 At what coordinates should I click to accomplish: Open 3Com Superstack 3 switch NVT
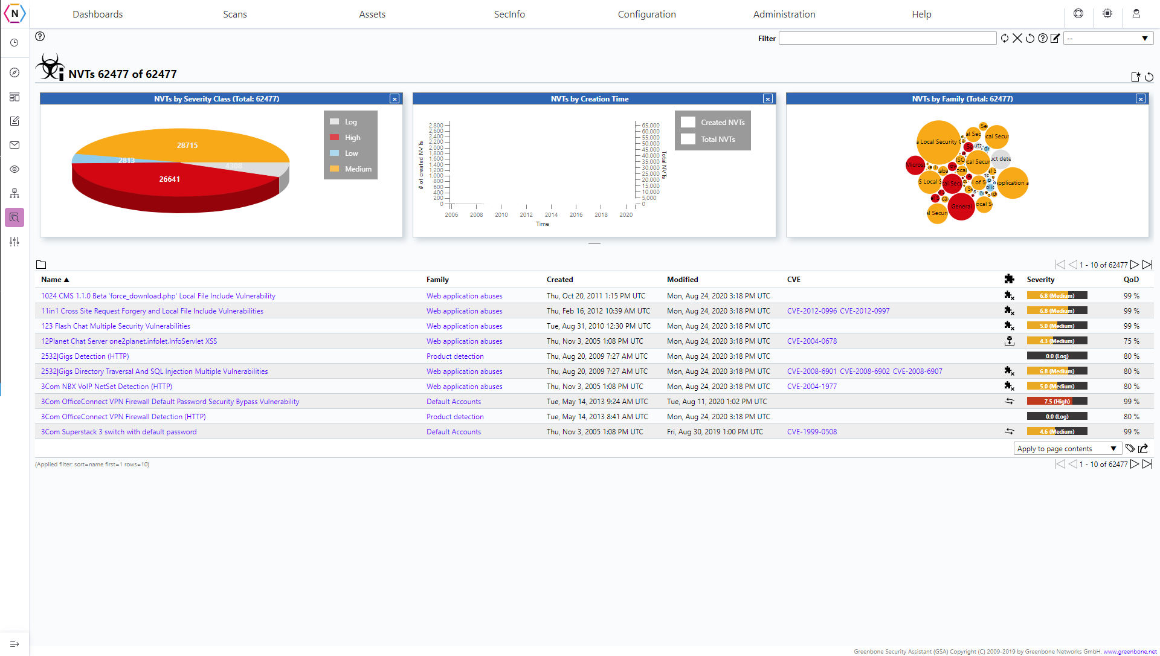click(118, 432)
